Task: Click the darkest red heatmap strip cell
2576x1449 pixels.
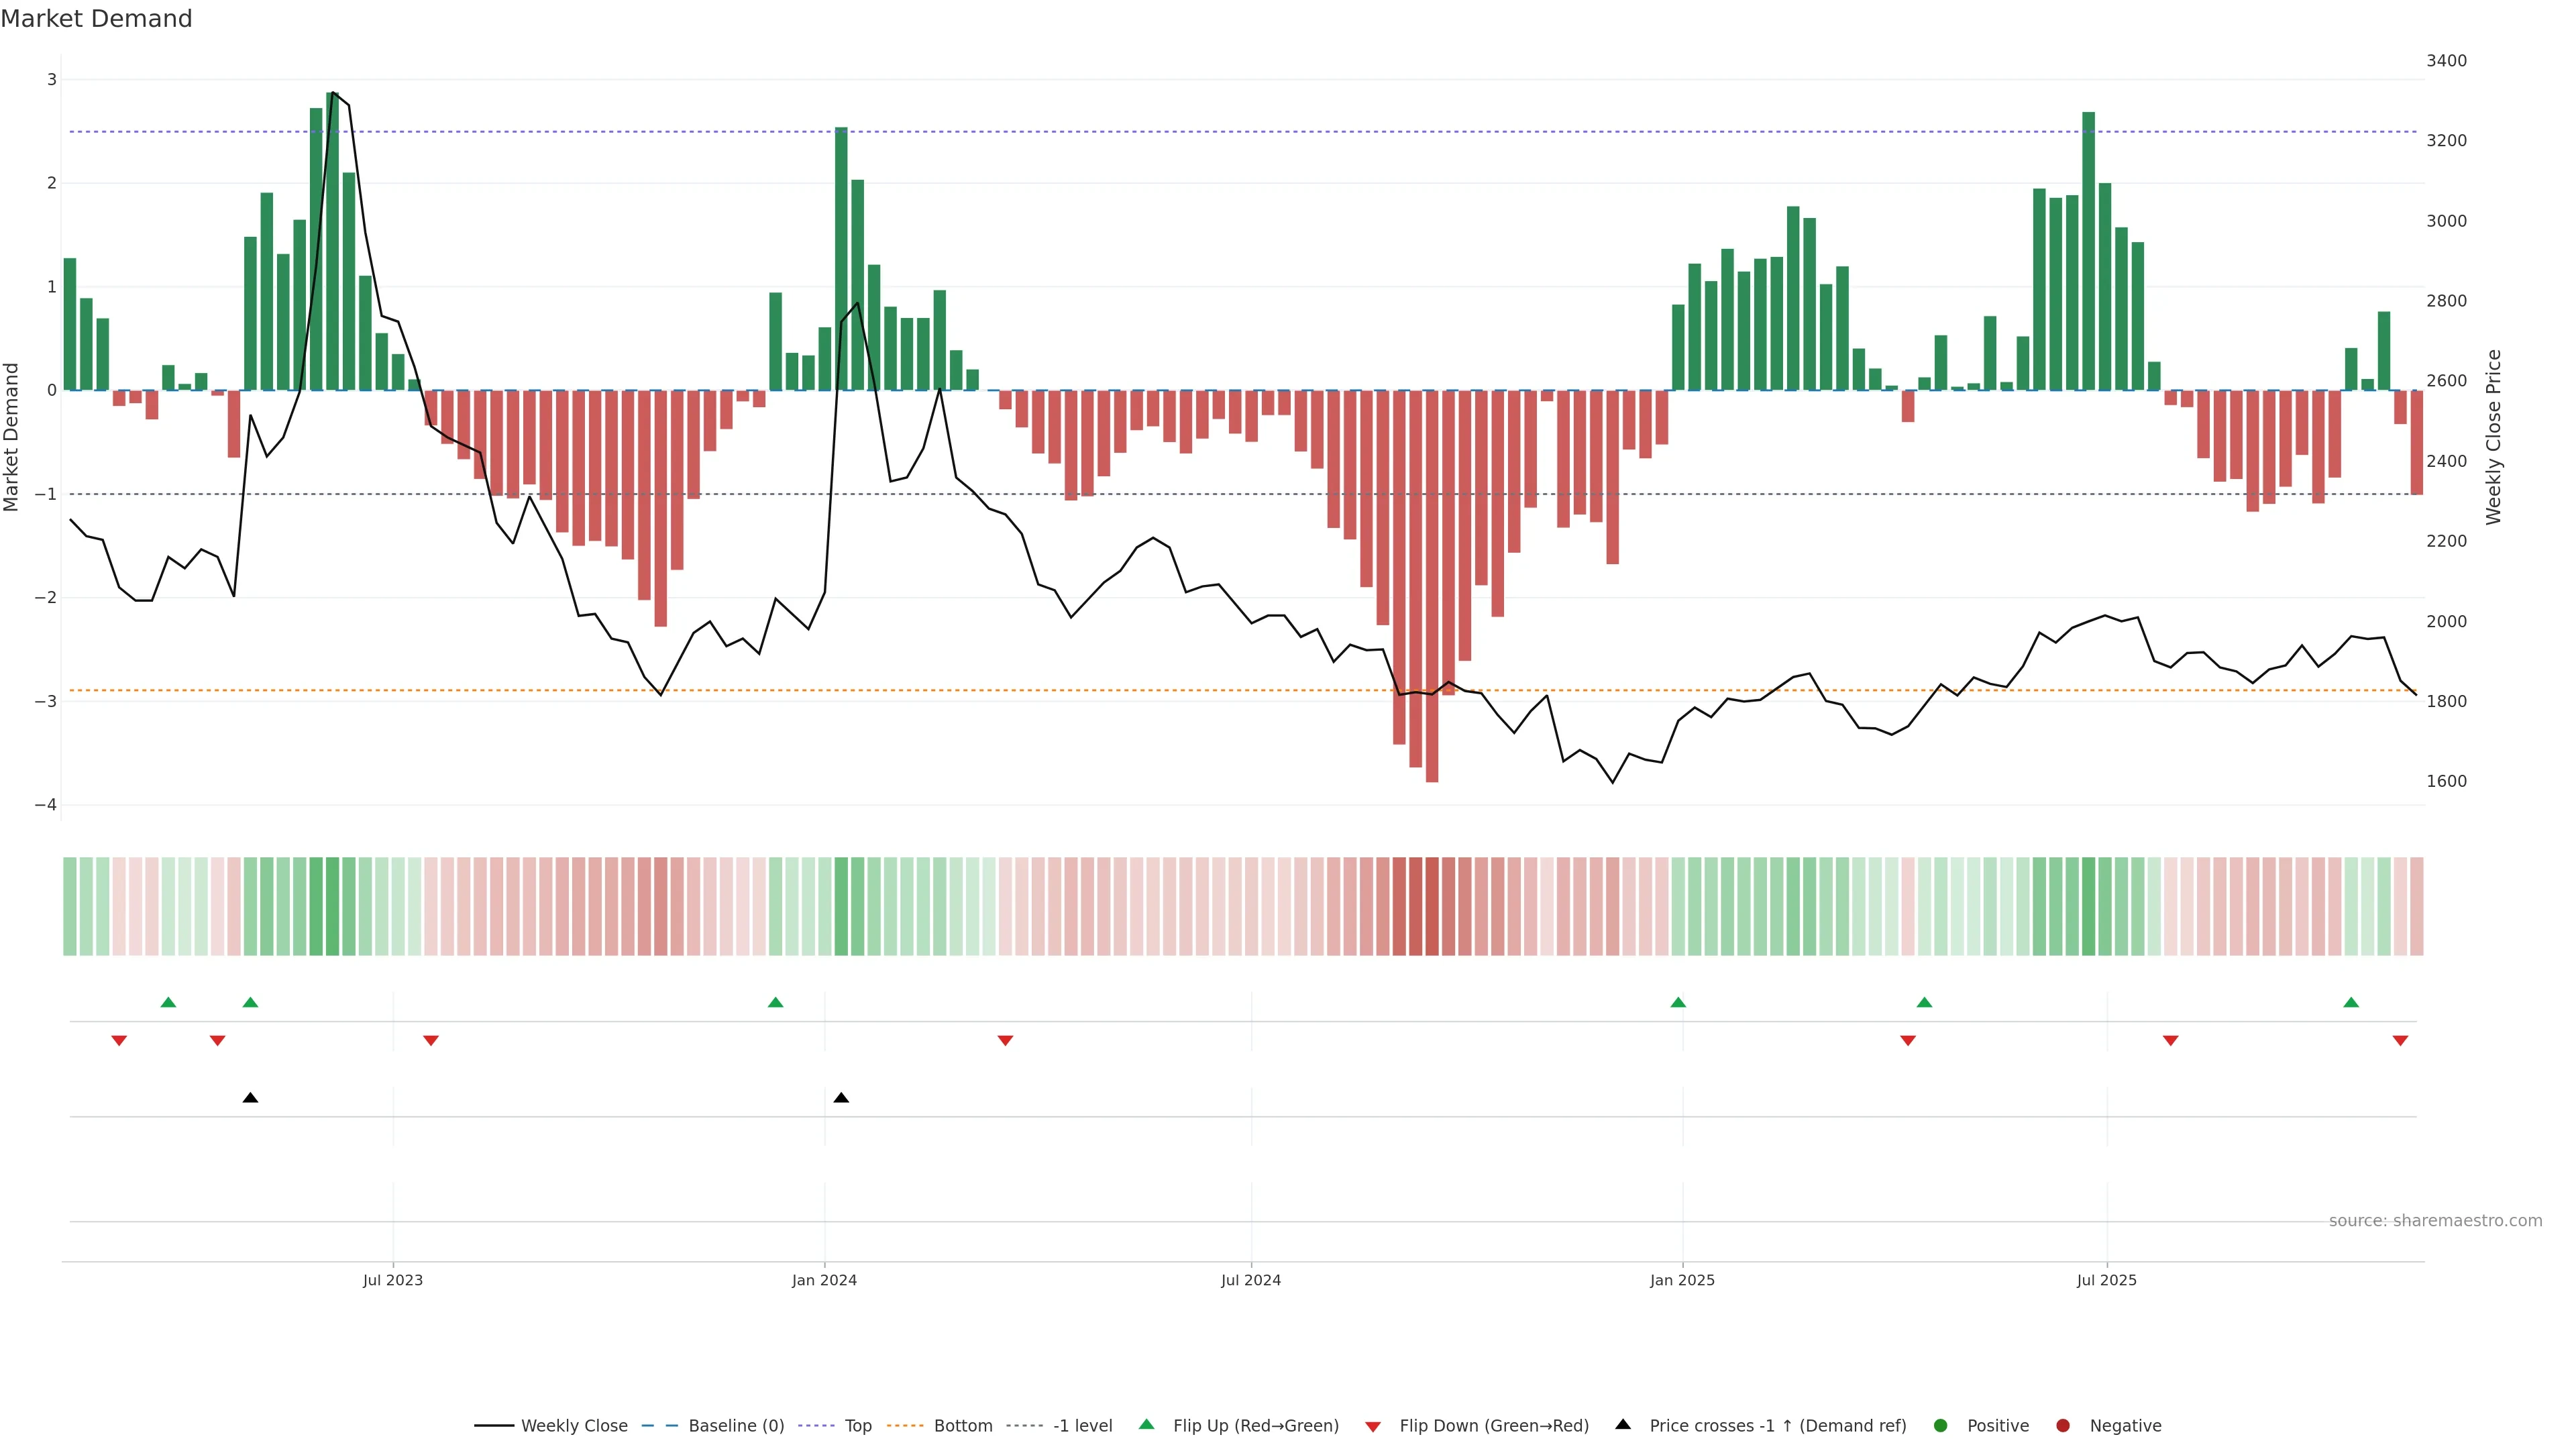Action: click(1432, 906)
